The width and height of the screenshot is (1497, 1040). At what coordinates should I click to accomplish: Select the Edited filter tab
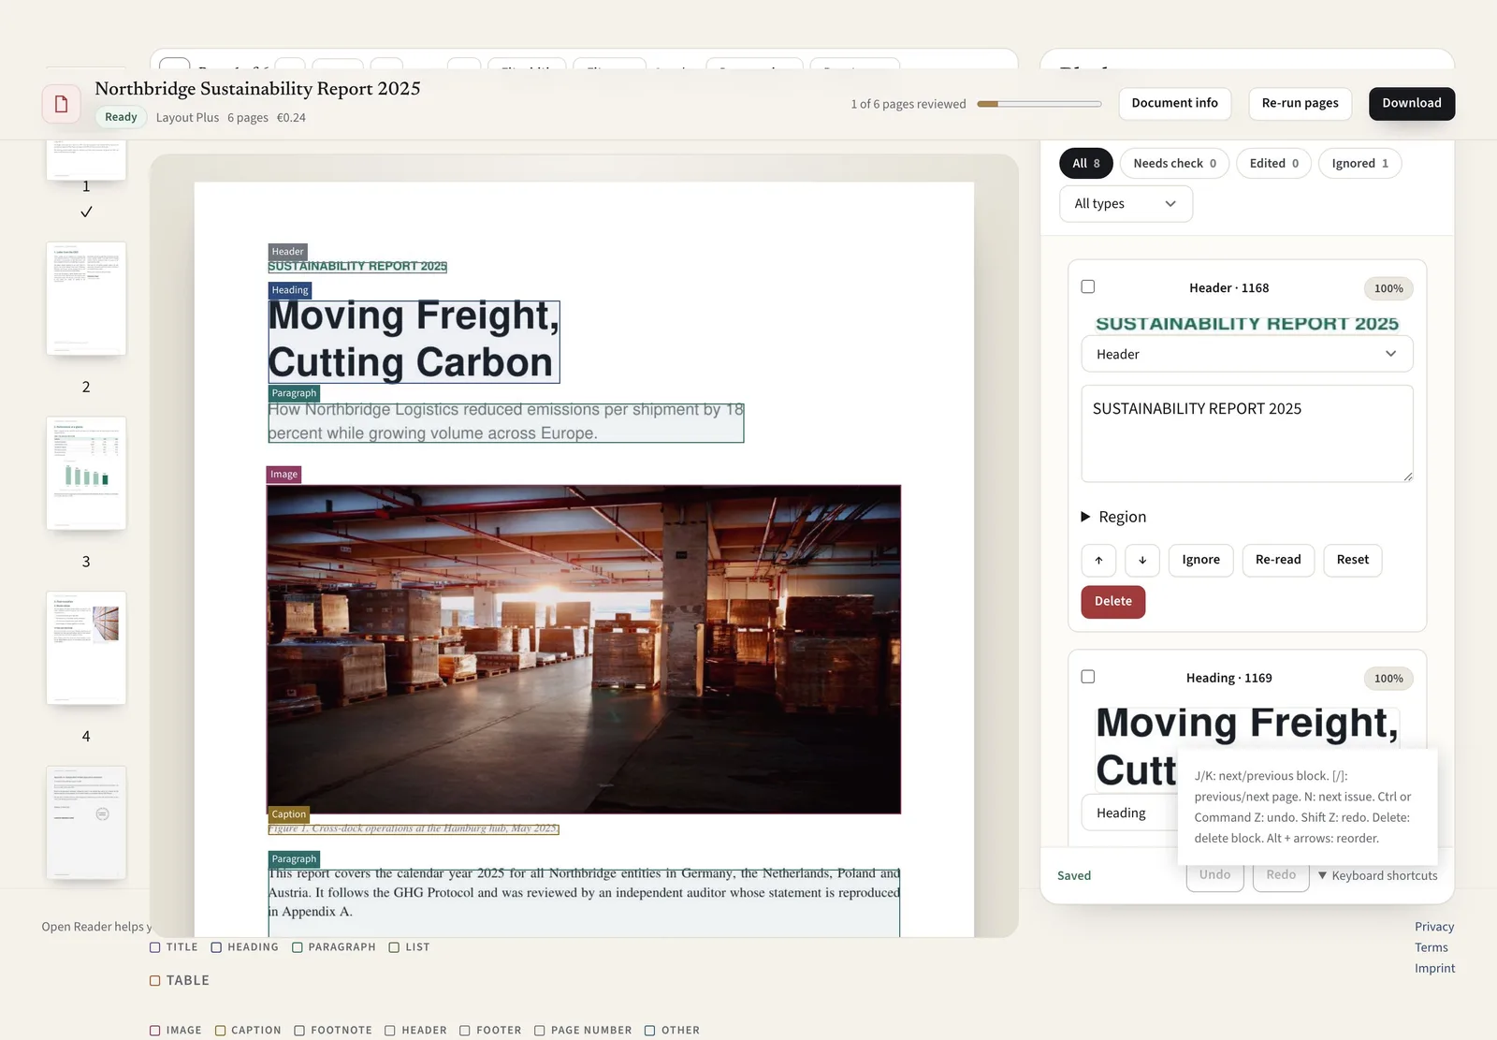pyautogui.click(x=1274, y=163)
